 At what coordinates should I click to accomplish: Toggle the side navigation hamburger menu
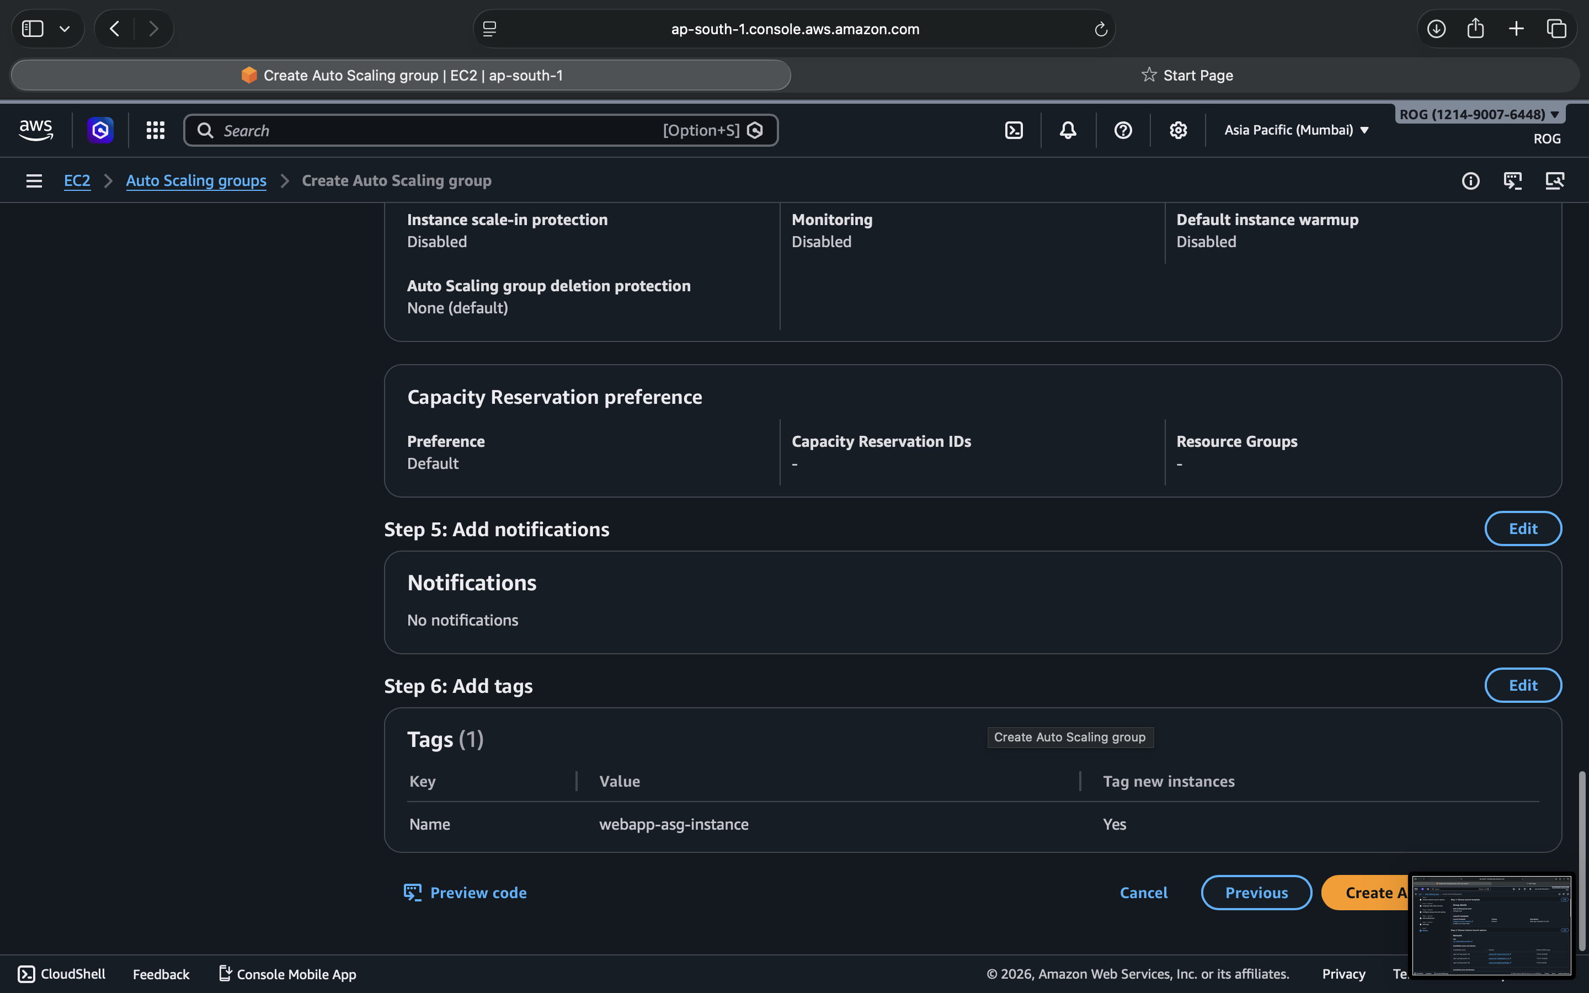point(34,180)
